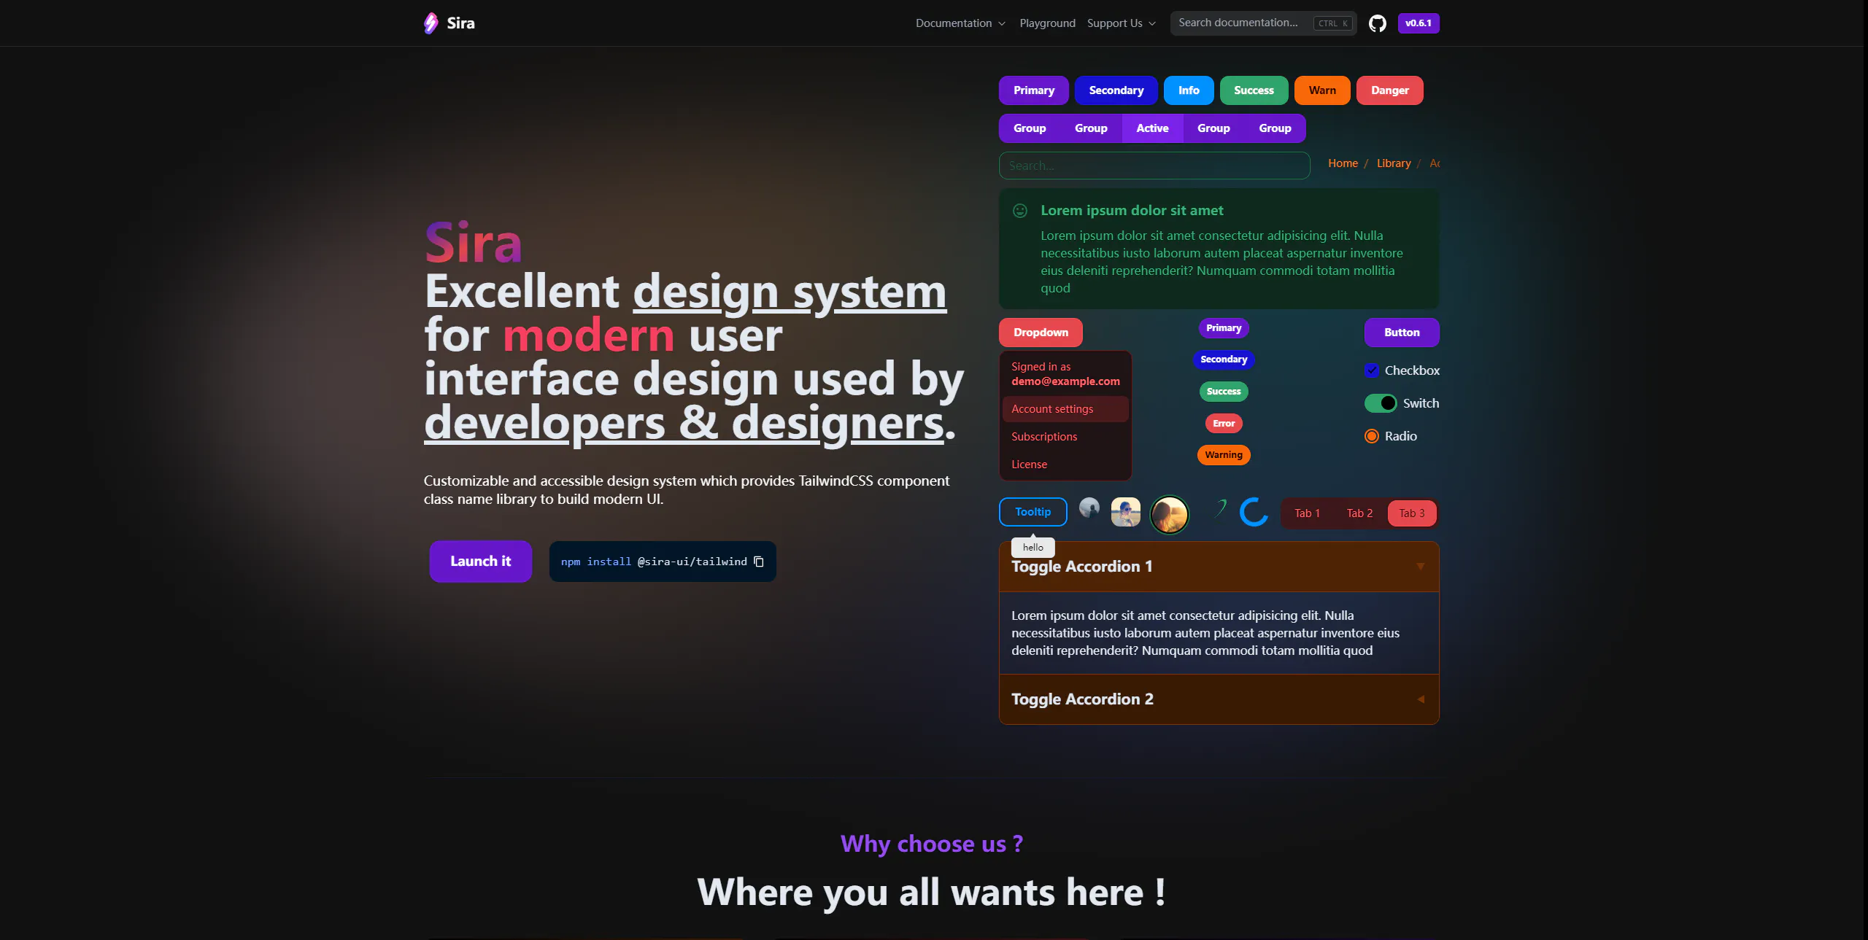
Task: Click the underlined "design system" text
Action: point(790,292)
